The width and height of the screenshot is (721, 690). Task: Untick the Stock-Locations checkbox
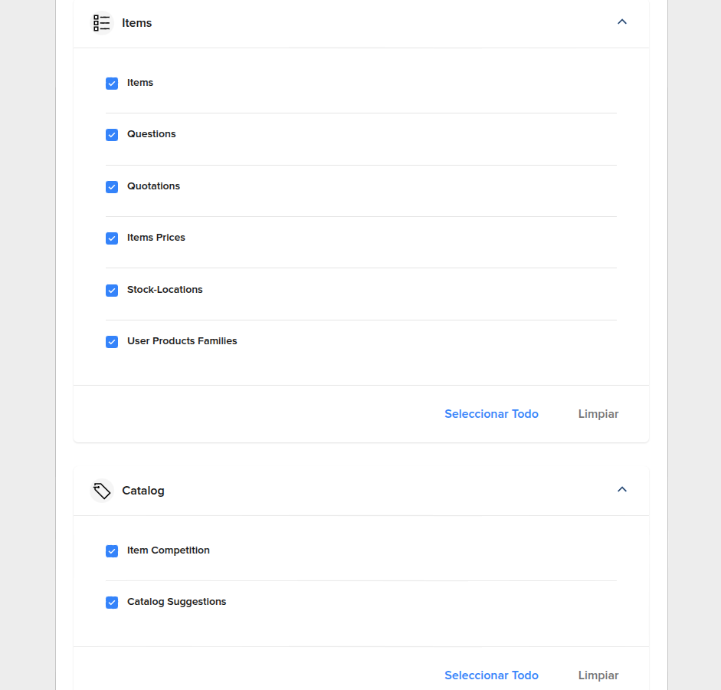pos(112,291)
